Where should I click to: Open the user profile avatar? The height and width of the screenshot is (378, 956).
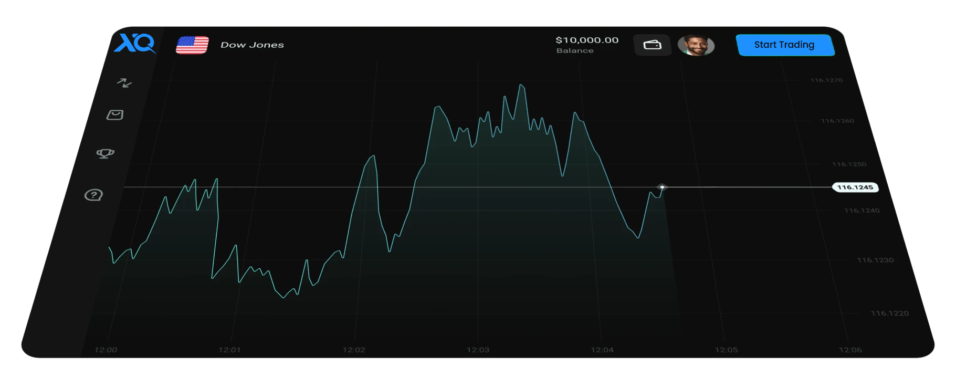click(x=696, y=45)
